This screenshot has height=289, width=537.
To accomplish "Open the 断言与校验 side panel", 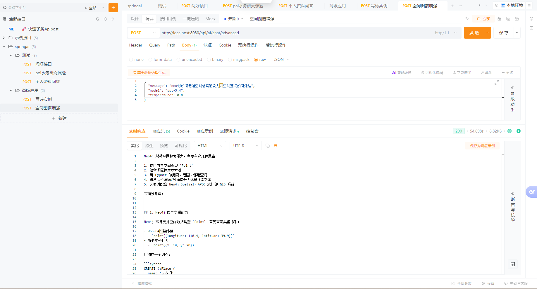I will click(512, 207).
